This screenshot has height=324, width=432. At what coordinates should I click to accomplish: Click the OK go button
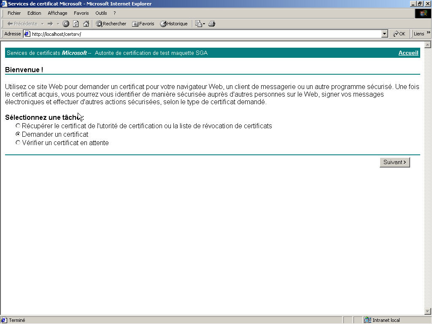399,34
